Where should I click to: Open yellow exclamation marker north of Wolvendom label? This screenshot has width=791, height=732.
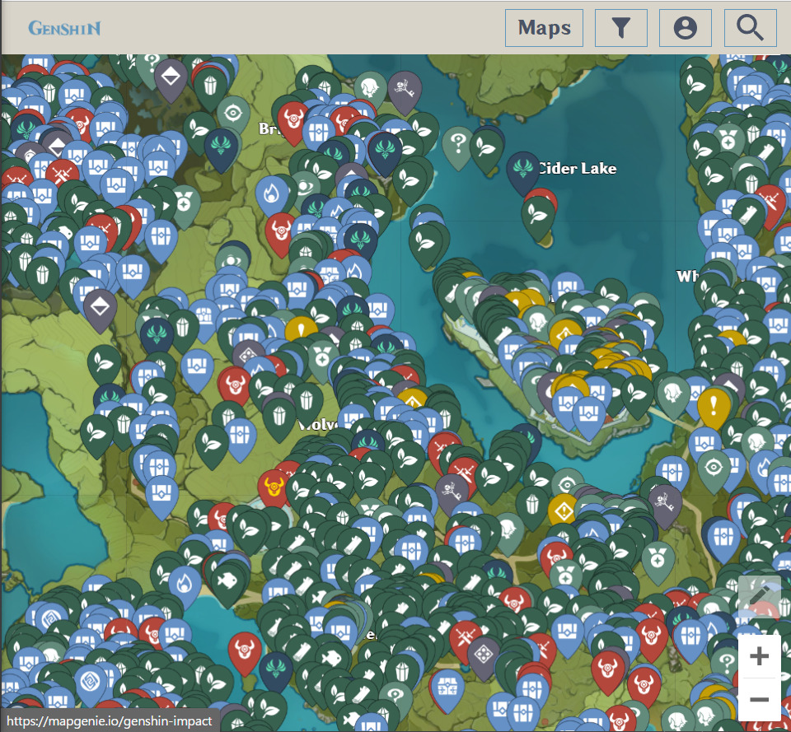(x=302, y=330)
